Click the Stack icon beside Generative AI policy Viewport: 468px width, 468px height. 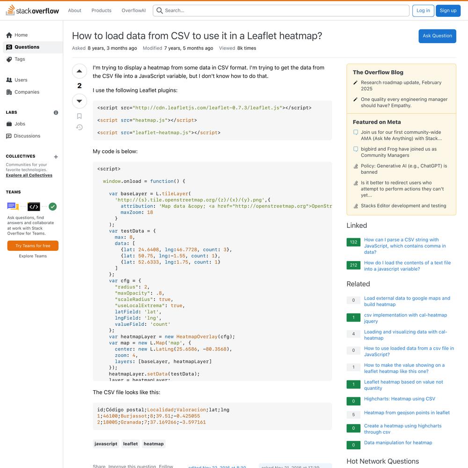point(356,166)
